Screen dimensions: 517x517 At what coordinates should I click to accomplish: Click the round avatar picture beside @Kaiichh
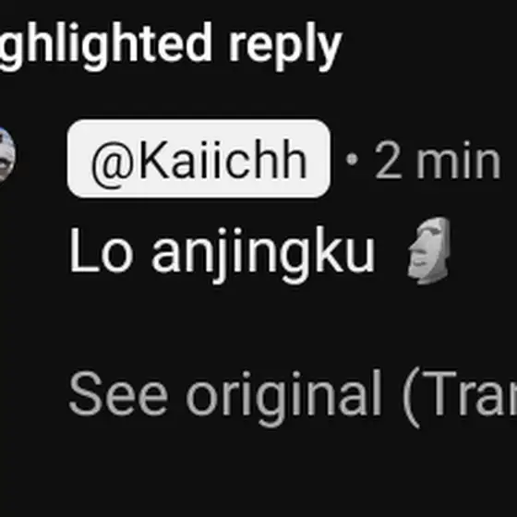pyautogui.click(x=6, y=155)
